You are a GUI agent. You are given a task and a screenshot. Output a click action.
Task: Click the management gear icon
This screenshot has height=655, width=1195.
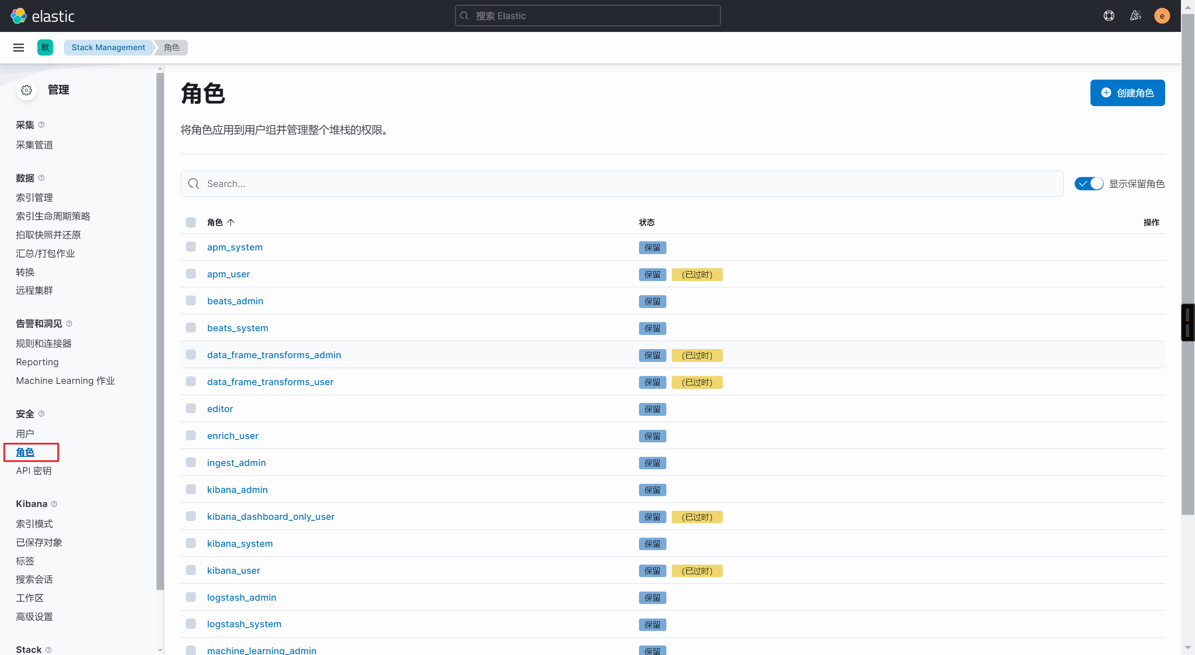click(x=27, y=90)
